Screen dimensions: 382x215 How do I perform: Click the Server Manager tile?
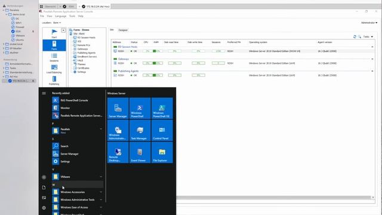coord(118,108)
